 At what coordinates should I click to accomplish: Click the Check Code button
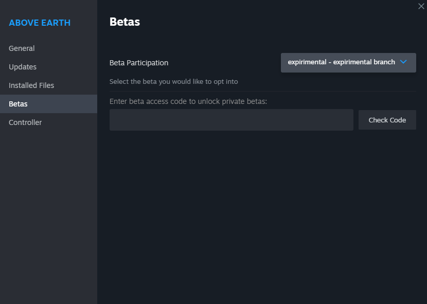[387, 120]
